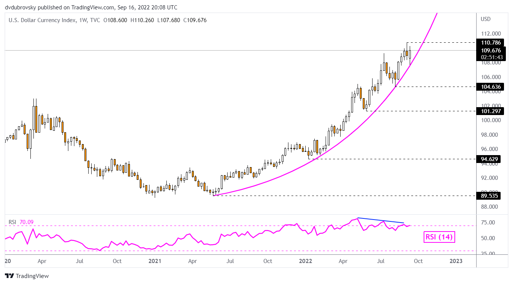Click the USD currency label on price axis
Viewport: 513px width, 284px height.
click(486, 19)
